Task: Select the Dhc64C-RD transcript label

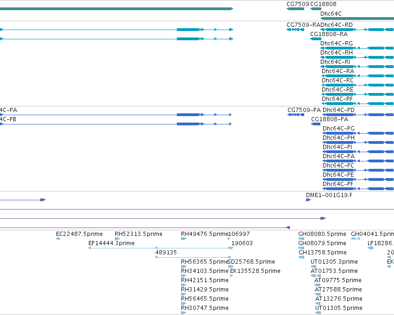Action: tap(337, 25)
